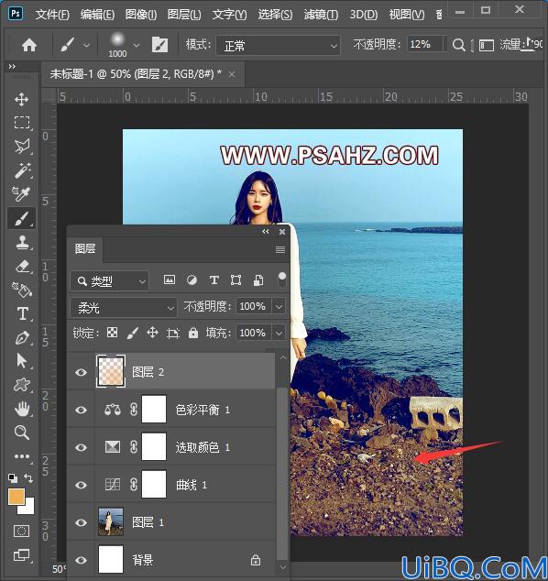548x581 pixels.
Task: Filter layers by smart objects icon
Action: pyautogui.click(x=258, y=280)
